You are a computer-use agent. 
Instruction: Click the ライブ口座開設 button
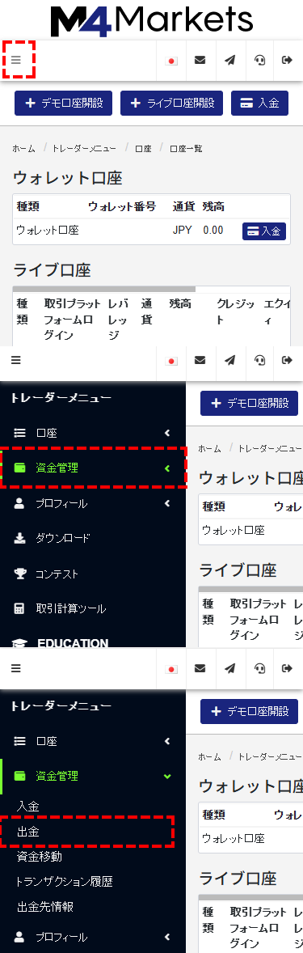172,104
